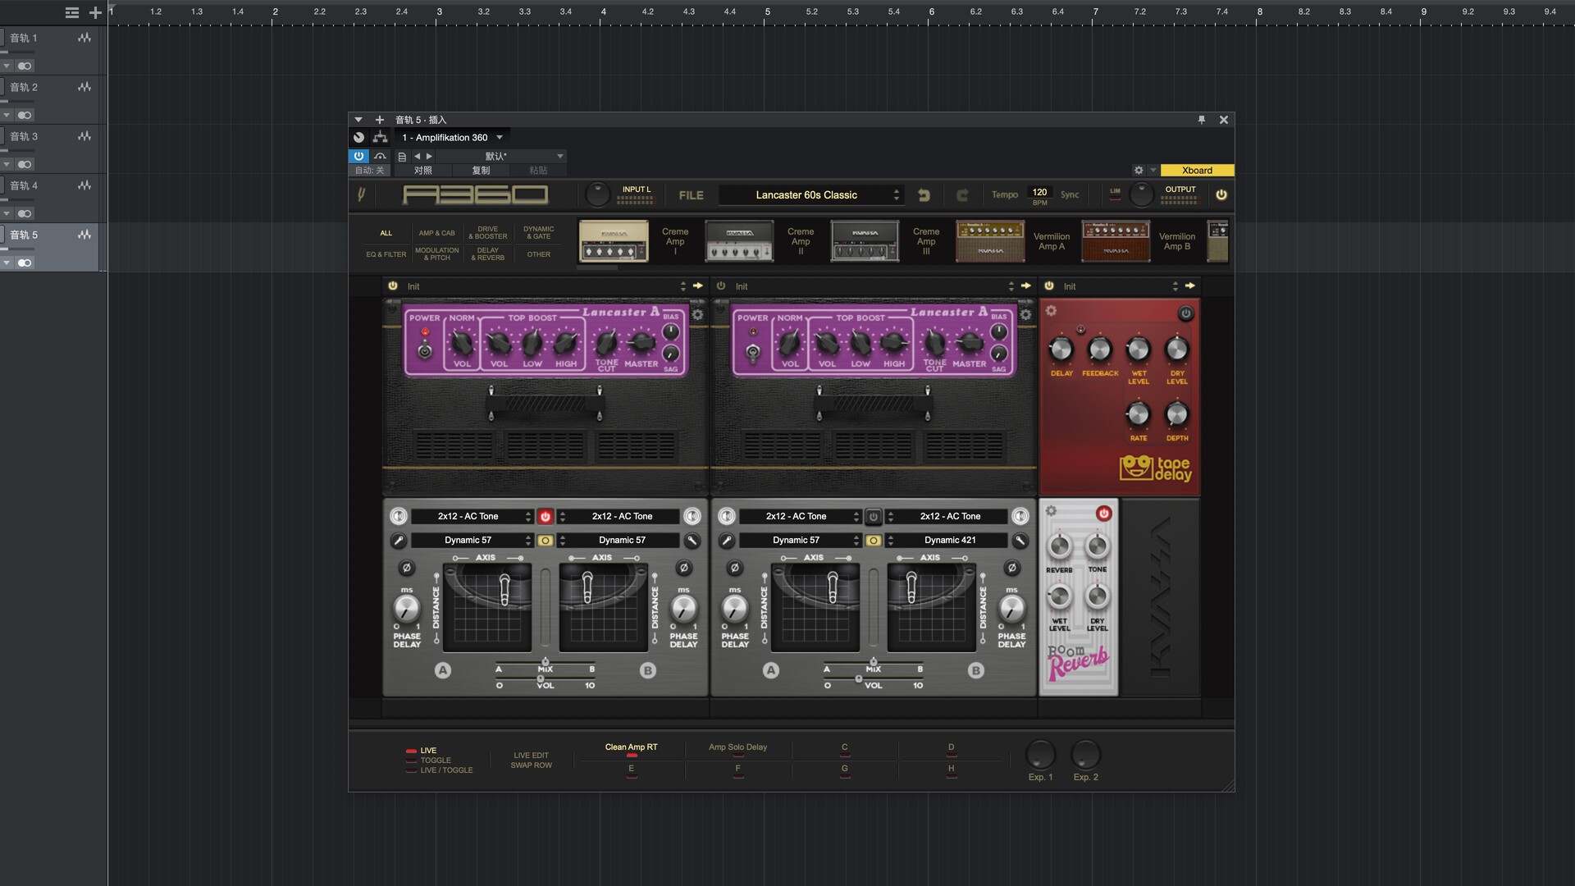The height and width of the screenshot is (886, 1575).
Task: Open Room Reverb pedal settings gear
Action: [1051, 511]
